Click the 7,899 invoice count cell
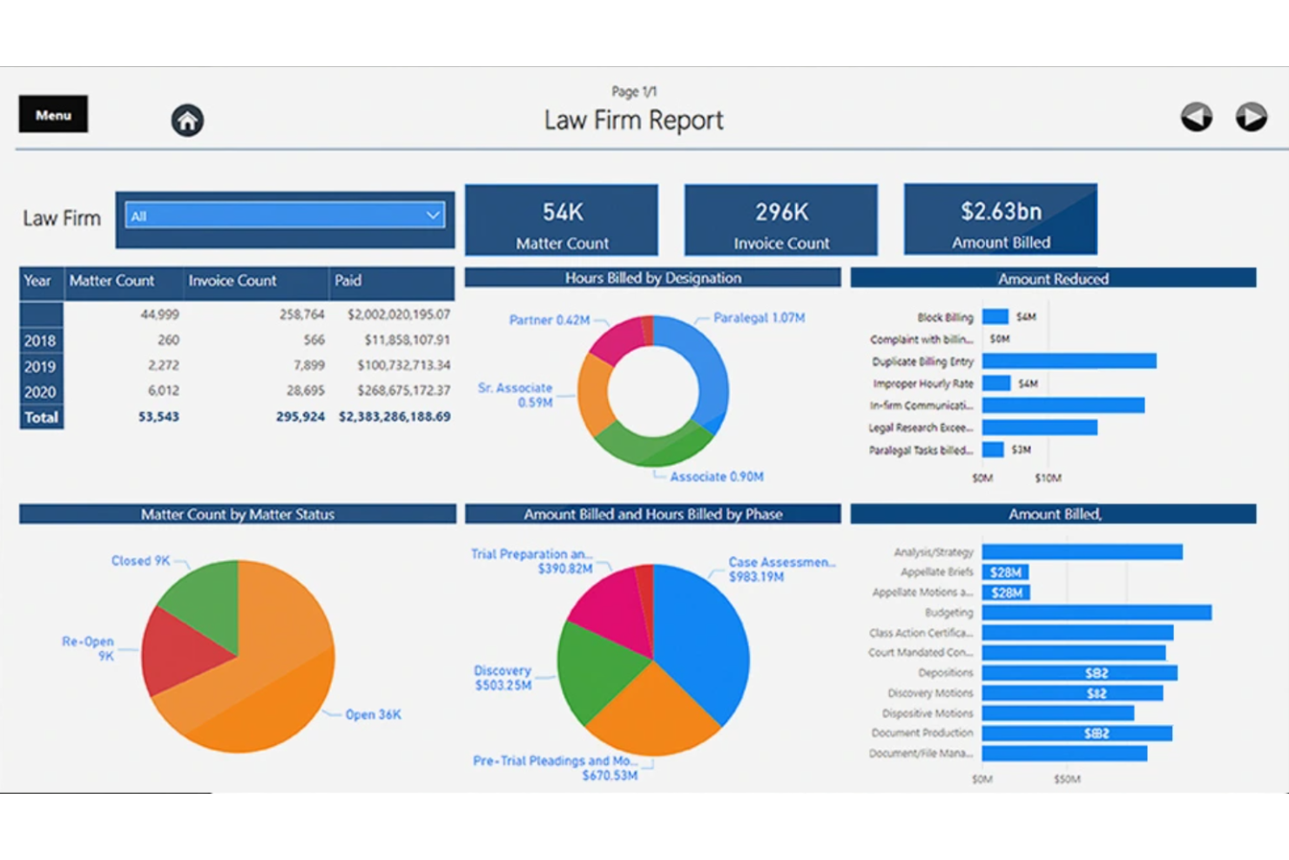1289x860 pixels. click(308, 365)
